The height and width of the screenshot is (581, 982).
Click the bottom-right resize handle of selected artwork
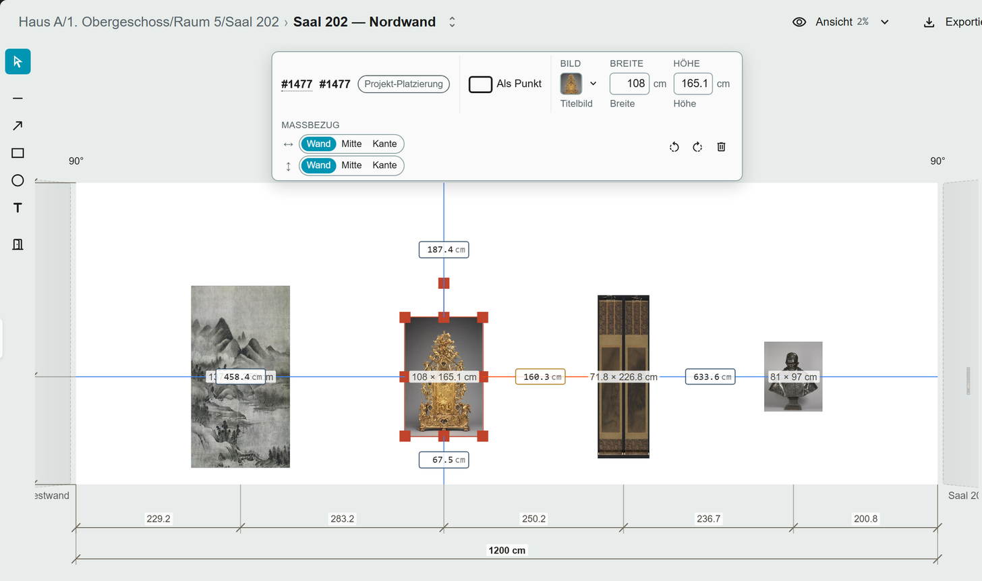point(483,436)
